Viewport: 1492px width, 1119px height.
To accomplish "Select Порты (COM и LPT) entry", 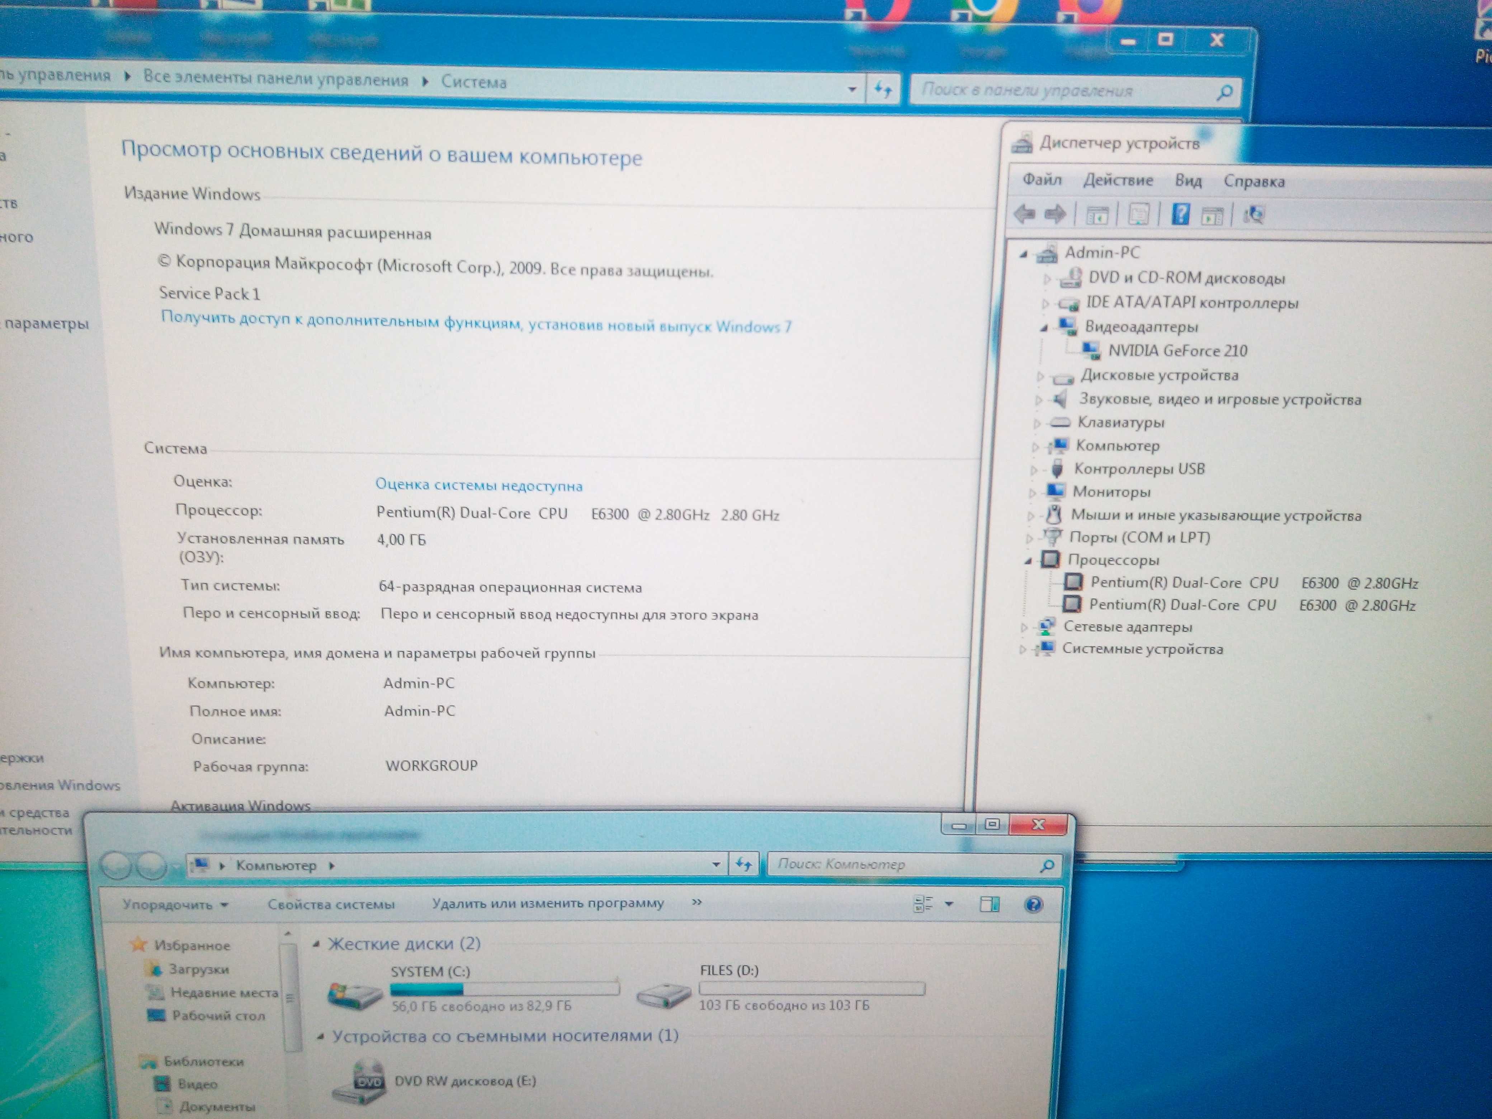I will [1139, 538].
